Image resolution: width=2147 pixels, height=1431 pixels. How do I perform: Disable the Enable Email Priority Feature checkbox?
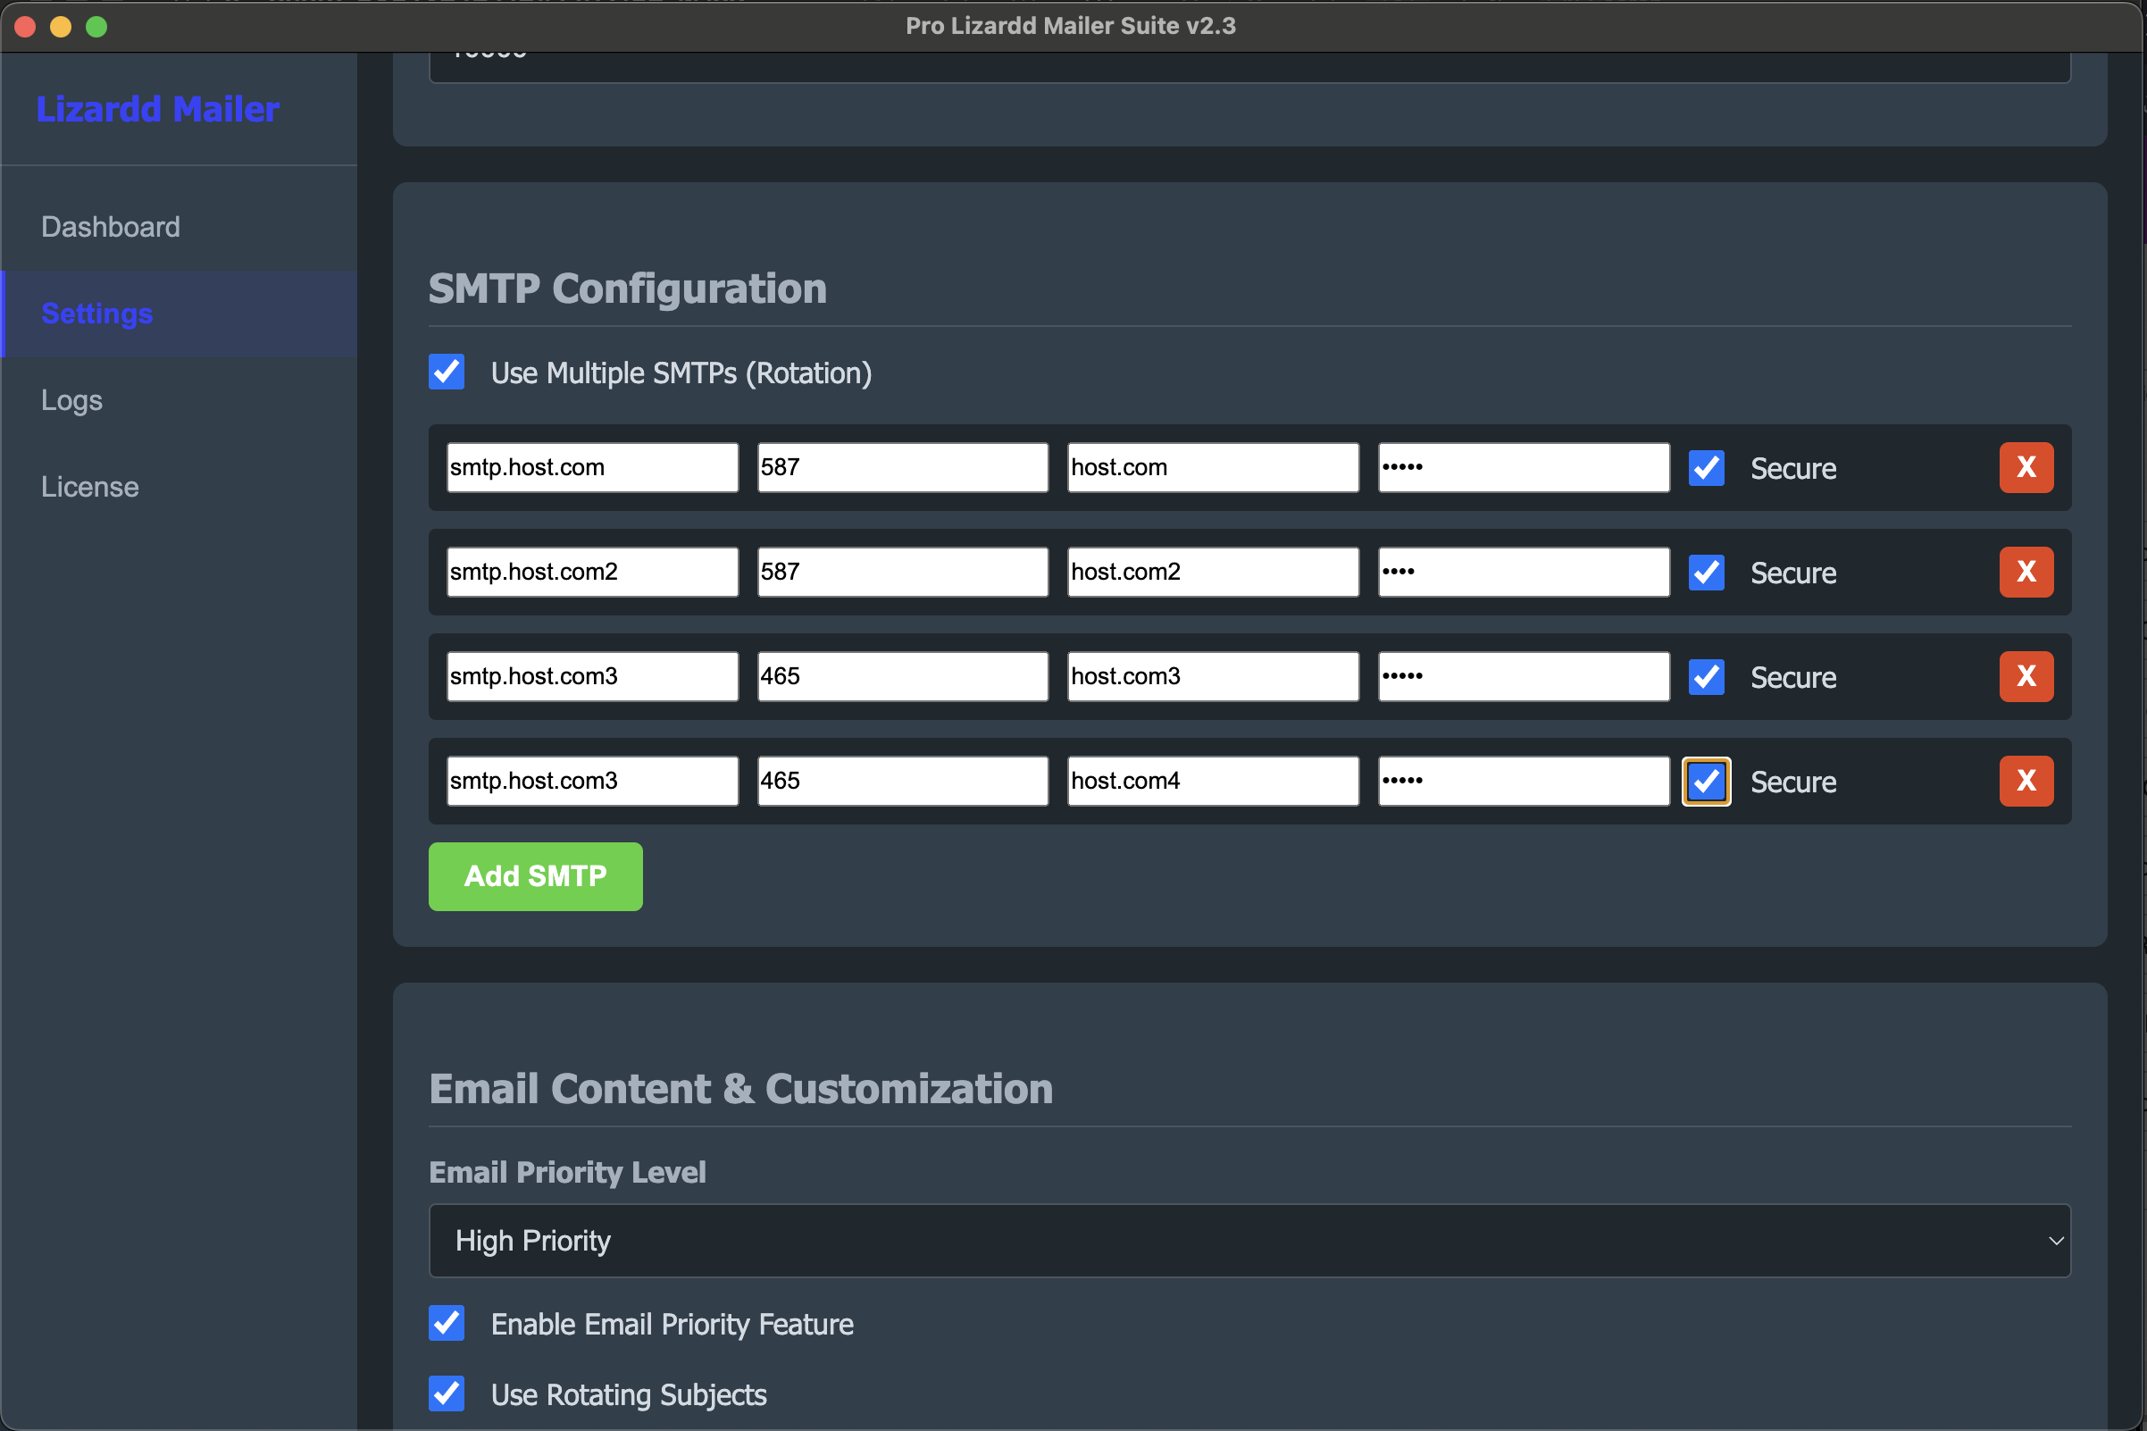pyautogui.click(x=447, y=1323)
